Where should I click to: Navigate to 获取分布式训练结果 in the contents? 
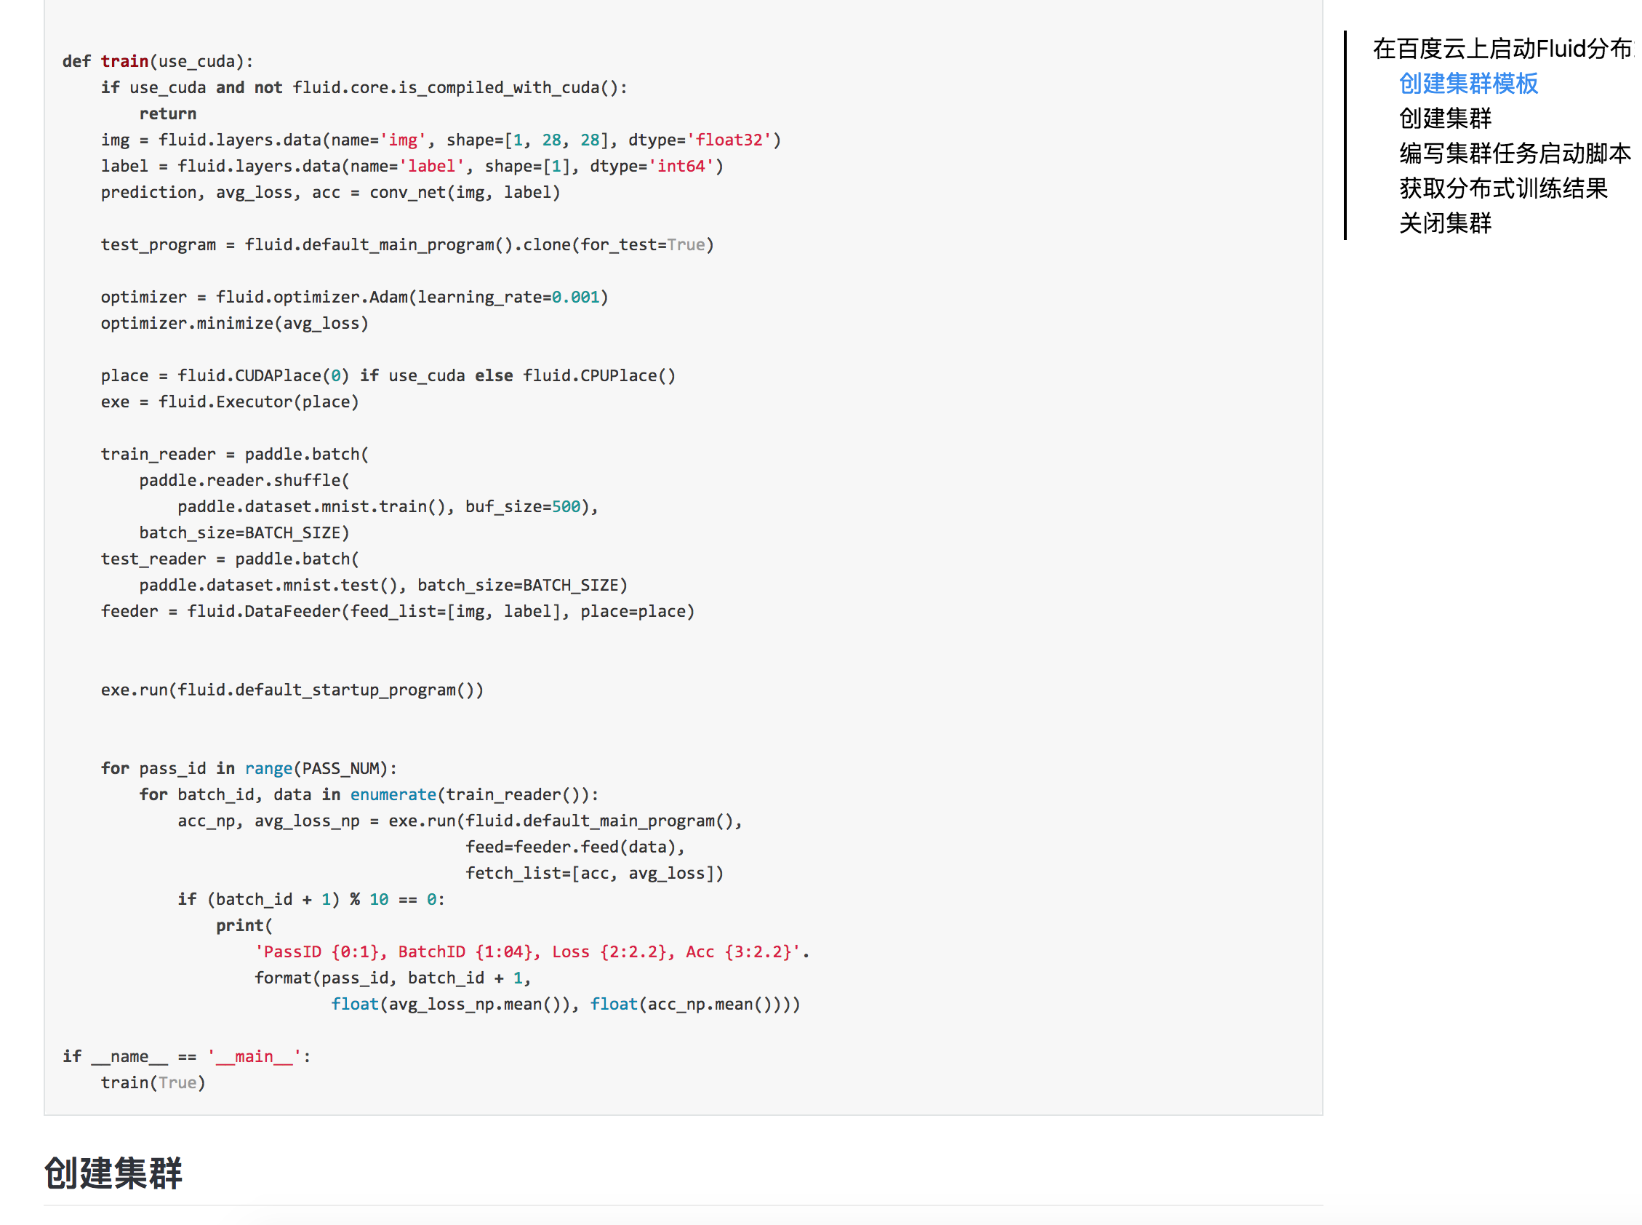click(x=1502, y=188)
